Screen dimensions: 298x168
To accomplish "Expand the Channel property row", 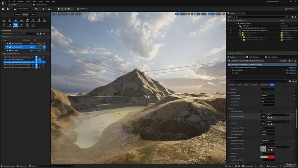I will [230, 157].
